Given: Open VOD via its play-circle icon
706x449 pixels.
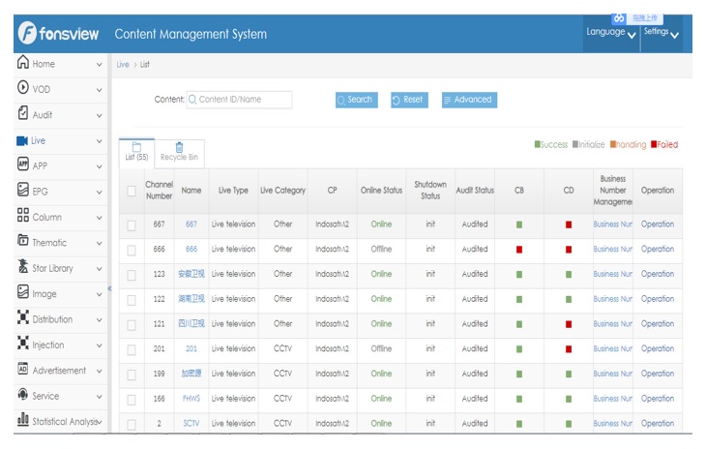Looking at the screenshot, I should point(23,87).
